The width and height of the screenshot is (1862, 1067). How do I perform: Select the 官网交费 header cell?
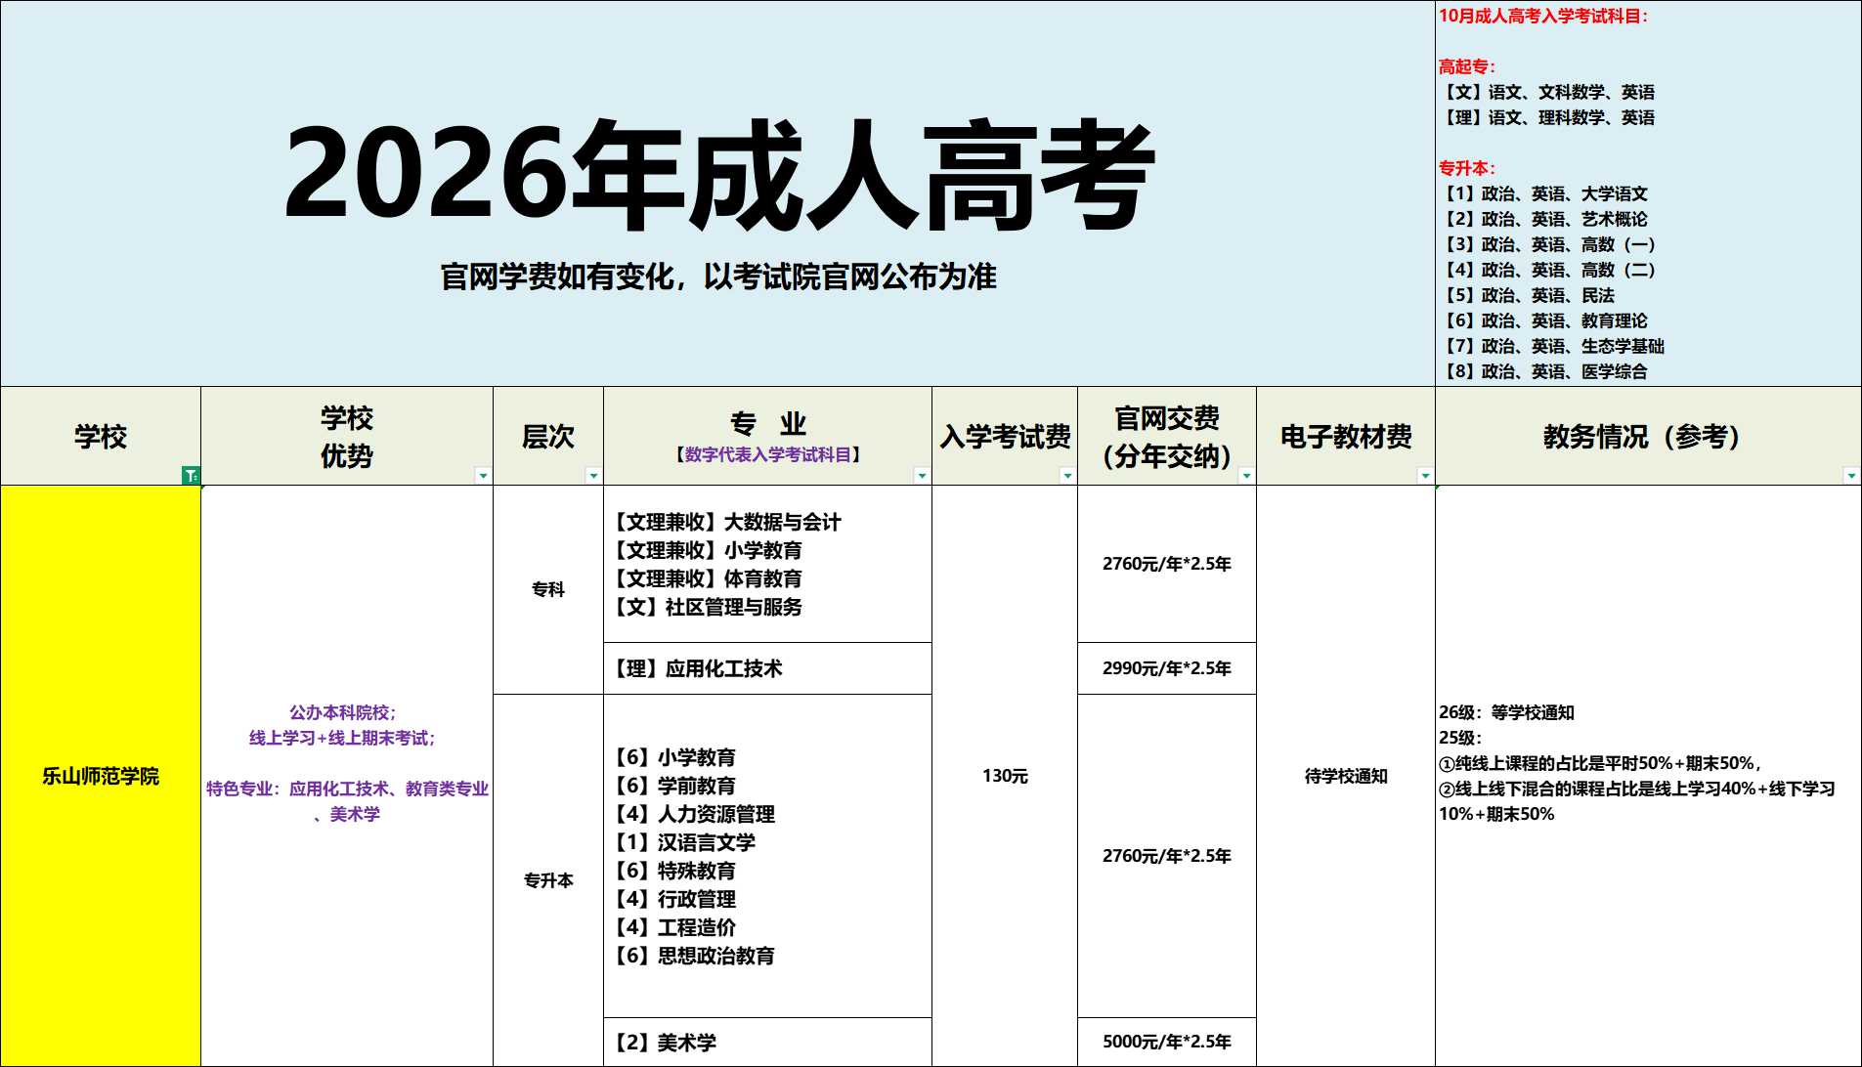click(1167, 436)
